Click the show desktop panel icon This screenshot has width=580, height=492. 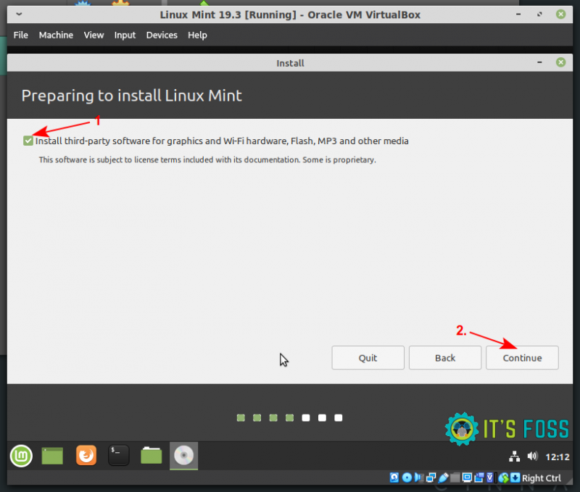tap(52, 456)
